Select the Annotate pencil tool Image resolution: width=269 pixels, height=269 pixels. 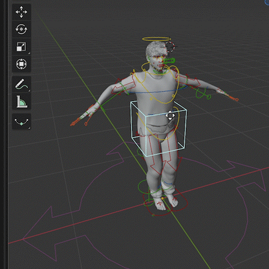tap(21, 84)
